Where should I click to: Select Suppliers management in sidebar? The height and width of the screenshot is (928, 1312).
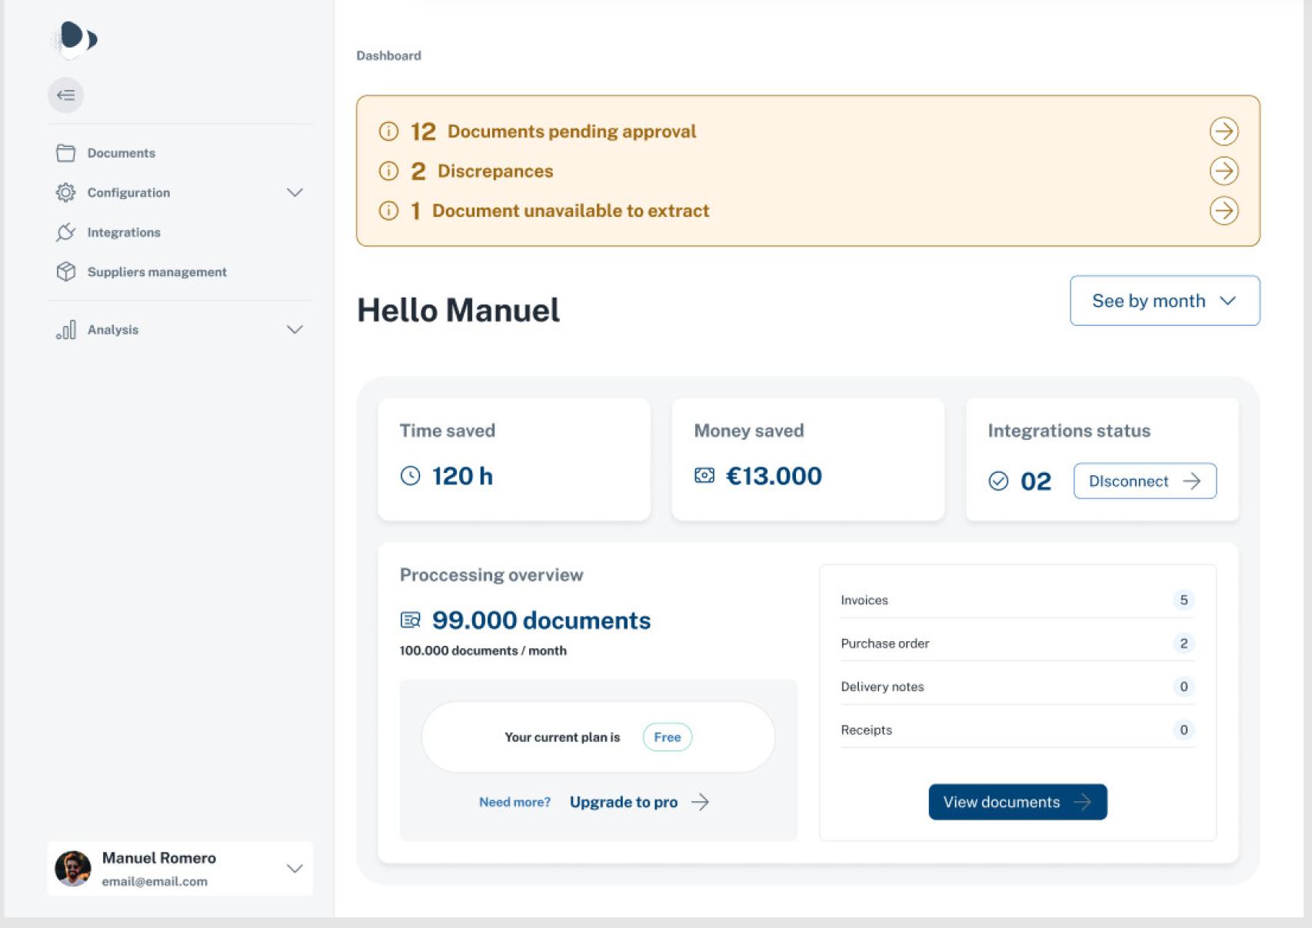tap(156, 272)
